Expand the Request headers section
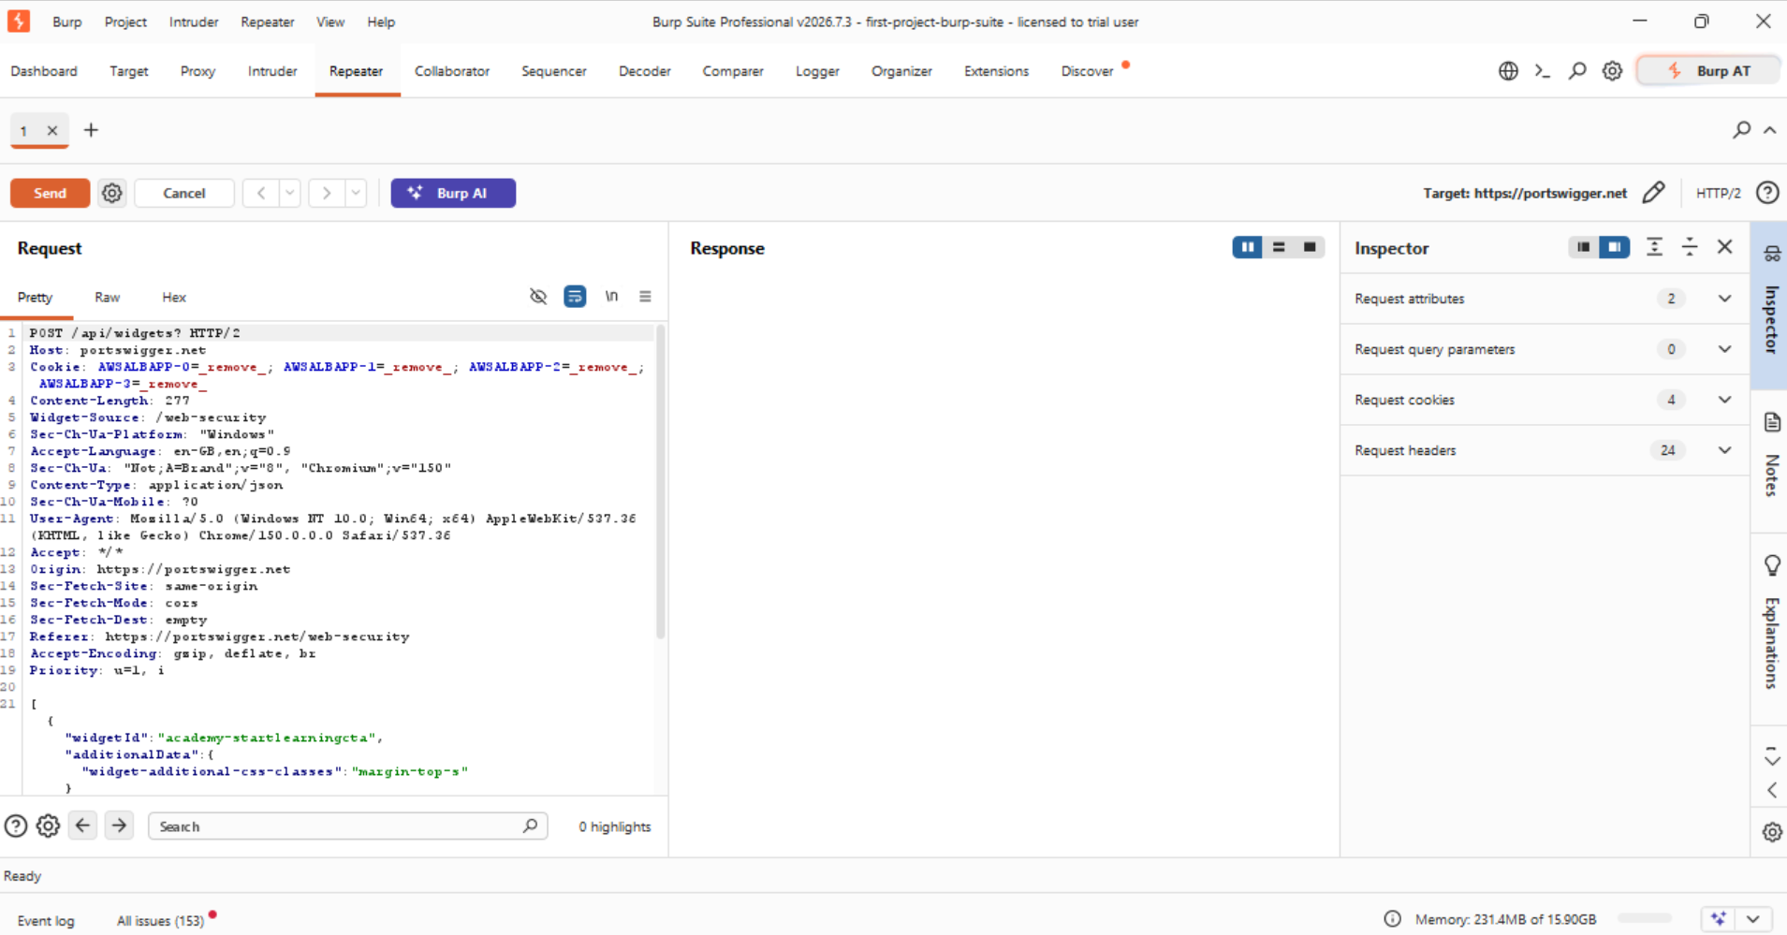 click(1724, 450)
